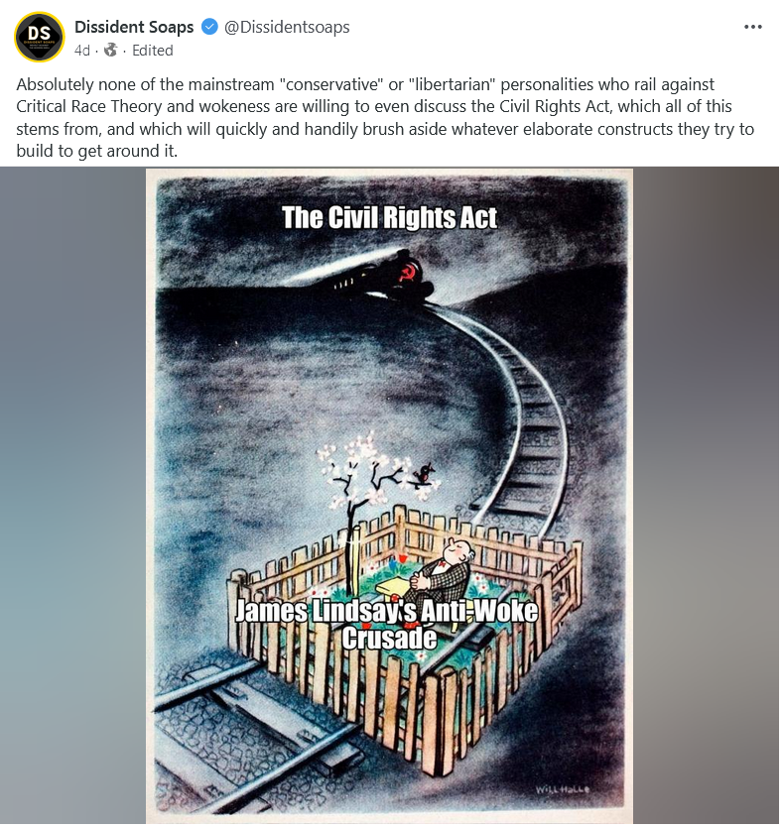
Task: Click the blue verified badge
Action: tap(209, 27)
